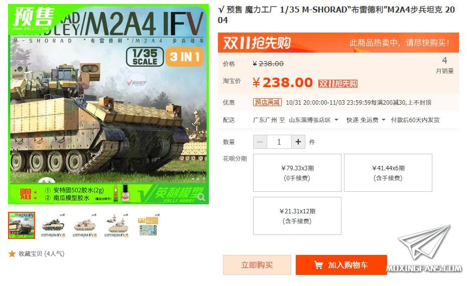The width and height of the screenshot is (467, 286).
Task: Click the magnifier icon on product image
Action: pyautogui.click(x=201, y=197)
